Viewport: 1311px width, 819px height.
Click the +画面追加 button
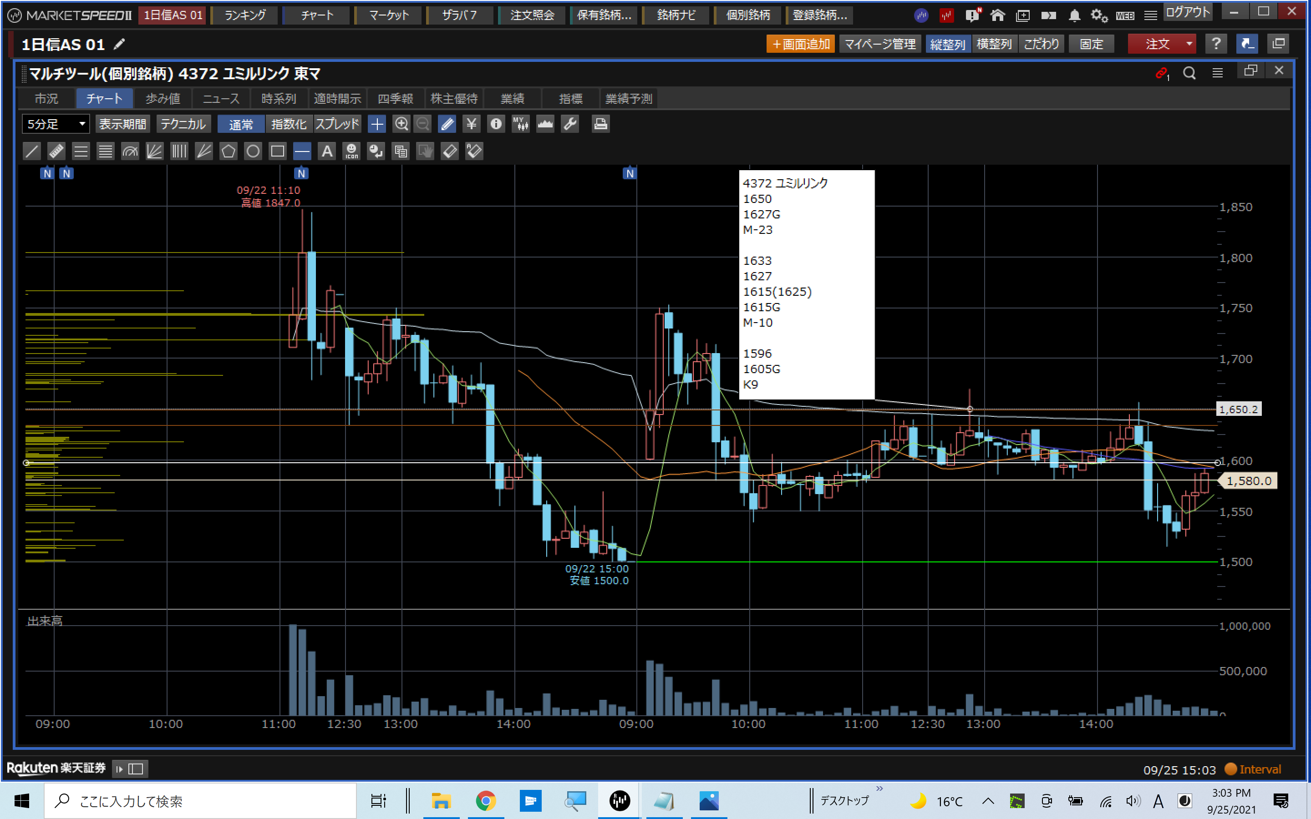click(800, 44)
